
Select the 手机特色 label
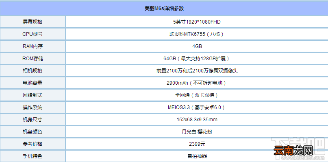tap(33, 156)
